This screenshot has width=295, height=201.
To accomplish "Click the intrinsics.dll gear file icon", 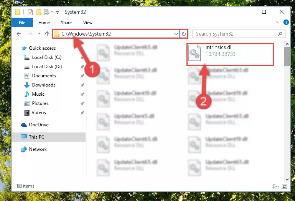I will (194, 53).
